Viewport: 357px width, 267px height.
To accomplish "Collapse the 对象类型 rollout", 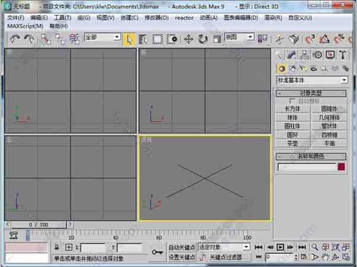I will pyautogui.click(x=311, y=94).
